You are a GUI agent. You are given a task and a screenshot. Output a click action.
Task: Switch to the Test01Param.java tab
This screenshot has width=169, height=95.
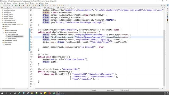tap(36, 8)
